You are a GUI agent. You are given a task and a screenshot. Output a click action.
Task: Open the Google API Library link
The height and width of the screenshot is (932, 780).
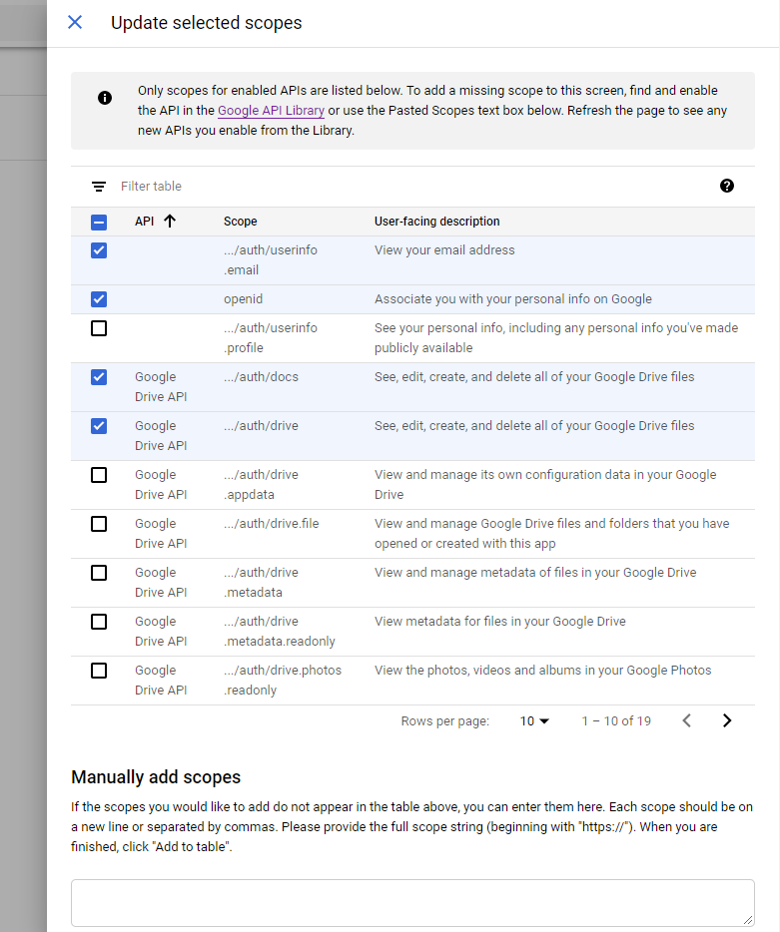pyautogui.click(x=271, y=111)
